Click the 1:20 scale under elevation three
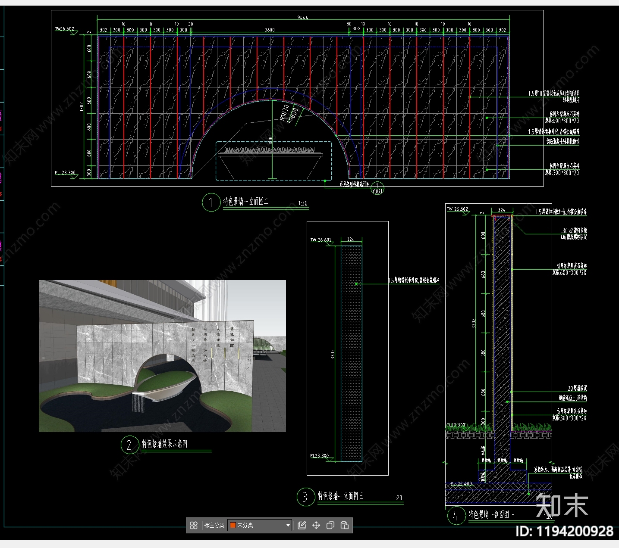 click(397, 498)
